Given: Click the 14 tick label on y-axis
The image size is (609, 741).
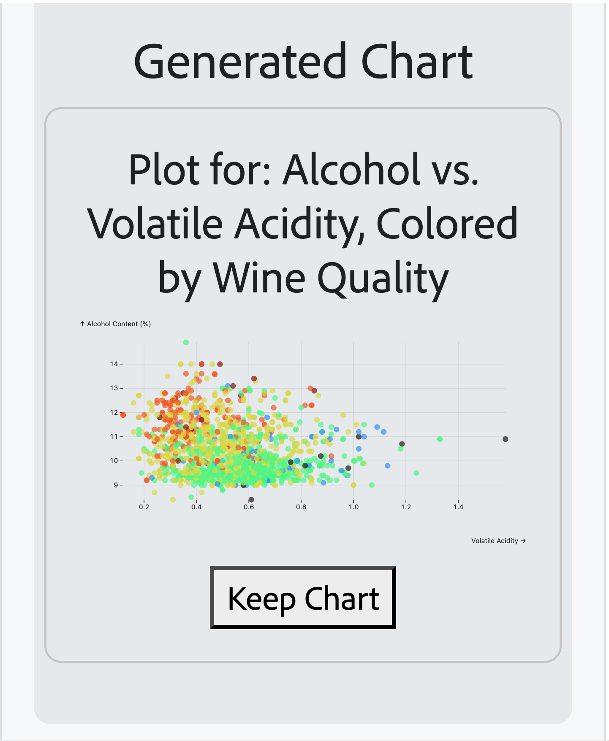Looking at the screenshot, I should 114,364.
